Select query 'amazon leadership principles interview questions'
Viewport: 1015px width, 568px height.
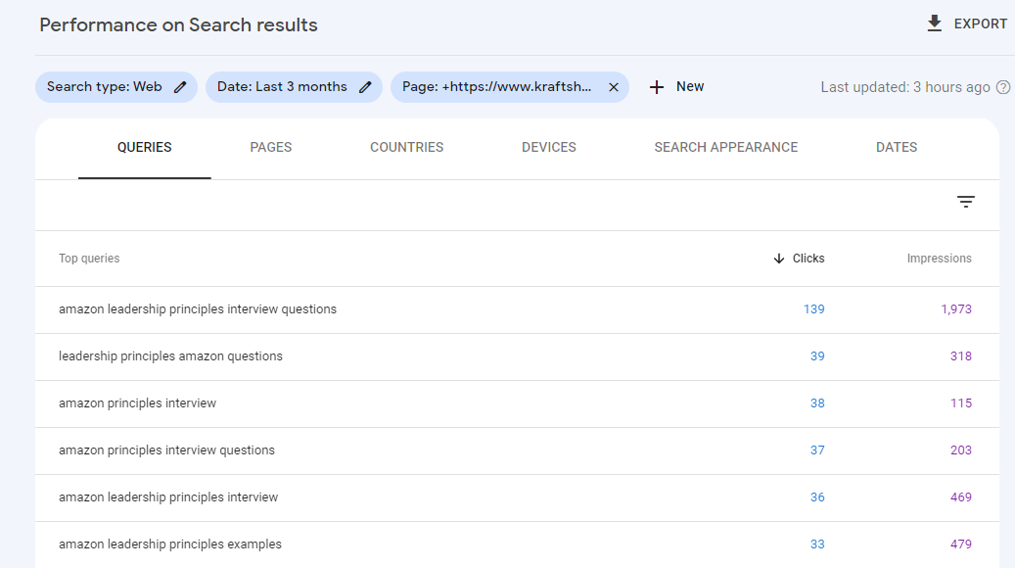click(x=198, y=308)
